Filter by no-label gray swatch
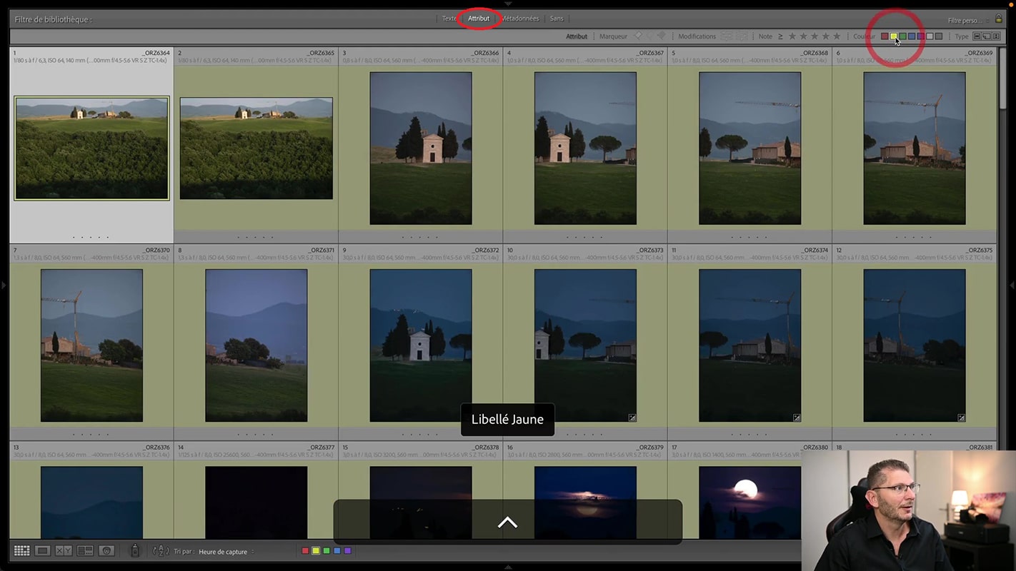Screen dimensions: 1016x571 pyautogui.click(x=939, y=36)
